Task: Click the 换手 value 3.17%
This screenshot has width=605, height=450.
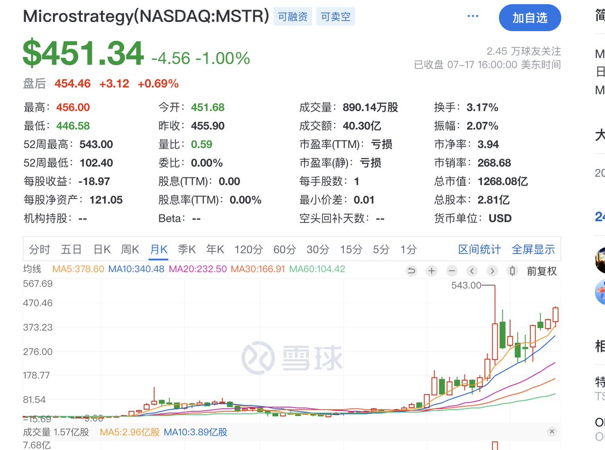Action: click(482, 107)
